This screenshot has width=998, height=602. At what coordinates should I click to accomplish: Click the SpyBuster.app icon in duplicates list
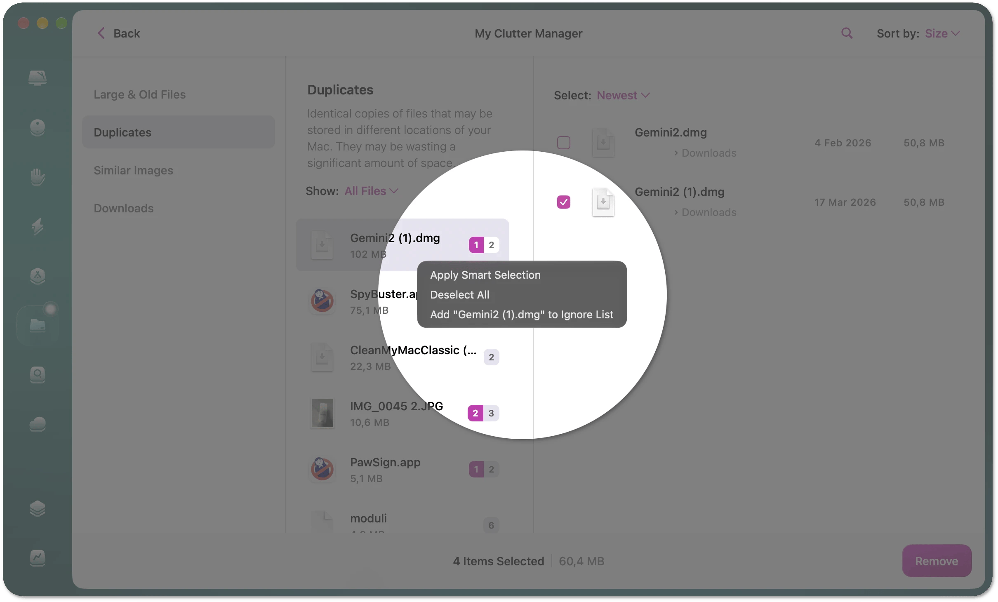point(322,301)
